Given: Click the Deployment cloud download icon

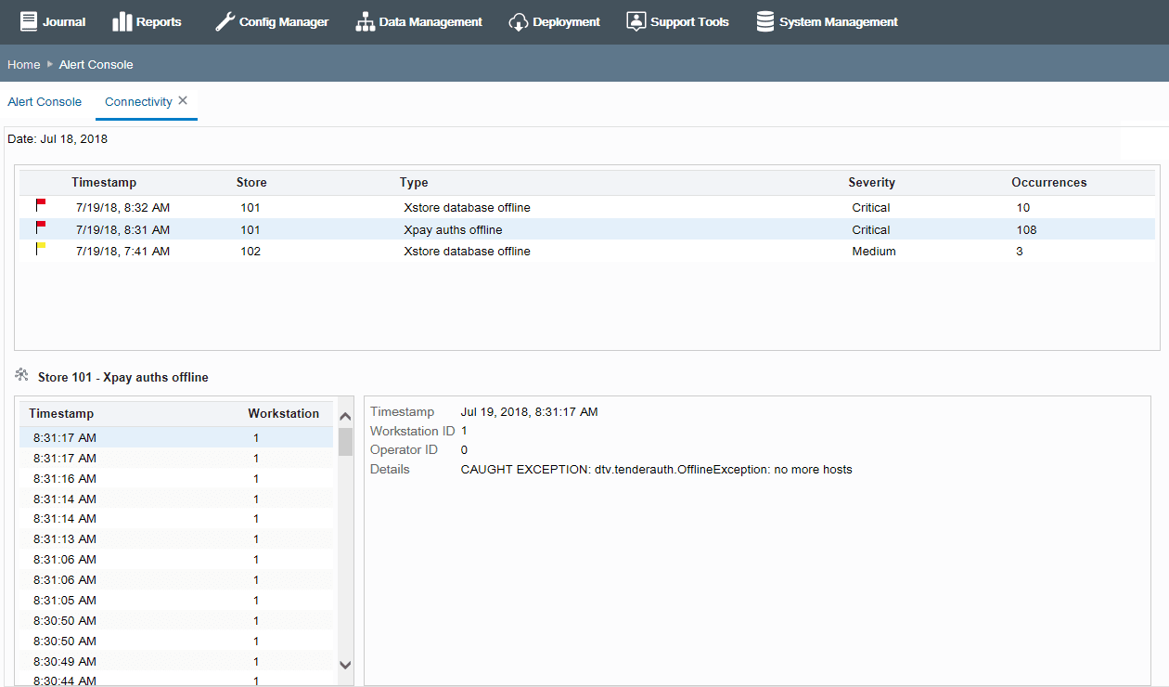Looking at the screenshot, I should tap(519, 21).
